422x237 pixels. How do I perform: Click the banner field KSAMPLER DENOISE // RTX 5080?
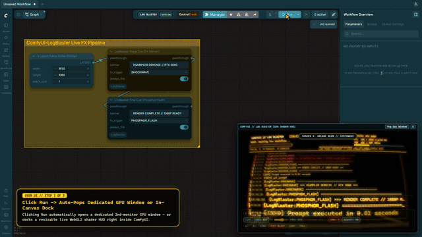159,65
